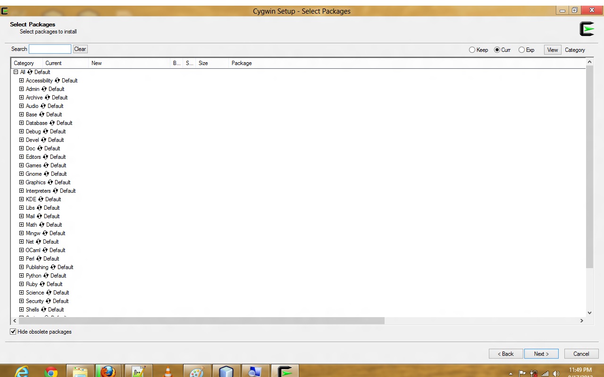Cancel the Cygwin setup
The height and width of the screenshot is (377, 604).
[x=581, y=353]
